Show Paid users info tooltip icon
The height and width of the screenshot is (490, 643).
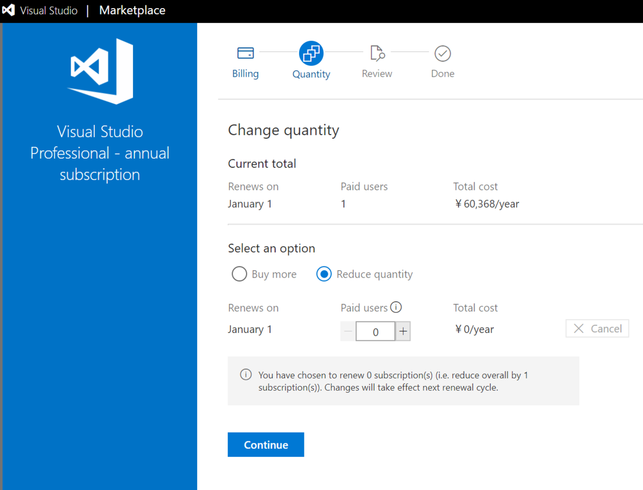396,307
